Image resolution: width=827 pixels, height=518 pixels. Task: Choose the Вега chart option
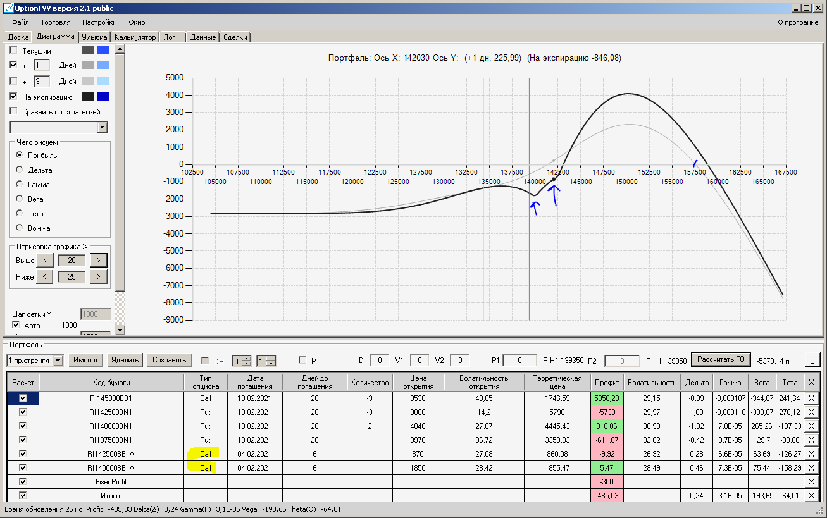20,199
